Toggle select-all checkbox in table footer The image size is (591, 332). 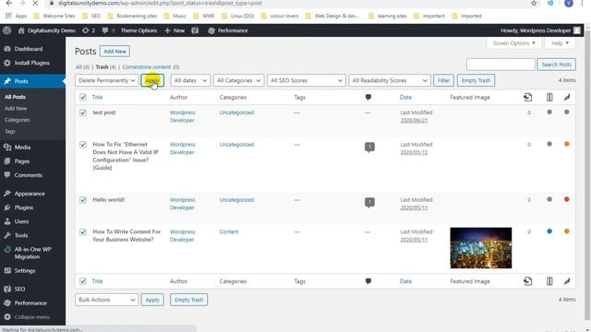tap(83, 281)
